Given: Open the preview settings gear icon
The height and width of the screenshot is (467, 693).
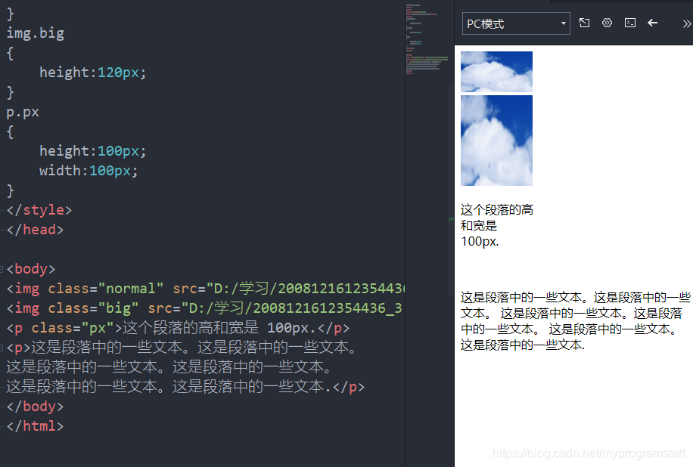Looking at the screenshot, I should coord(608,23).
